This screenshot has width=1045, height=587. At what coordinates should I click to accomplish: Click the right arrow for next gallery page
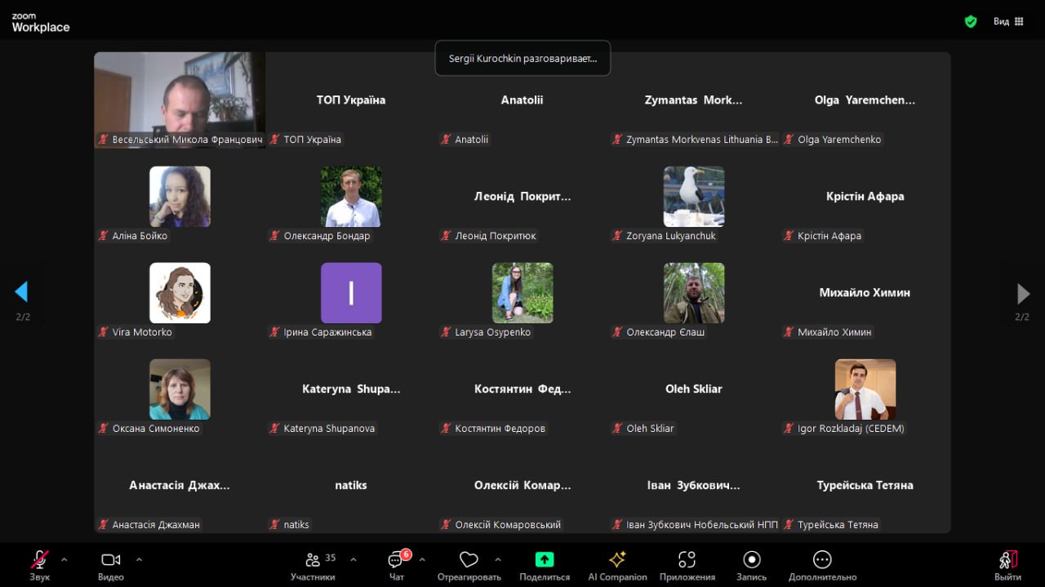point(1022,293)
